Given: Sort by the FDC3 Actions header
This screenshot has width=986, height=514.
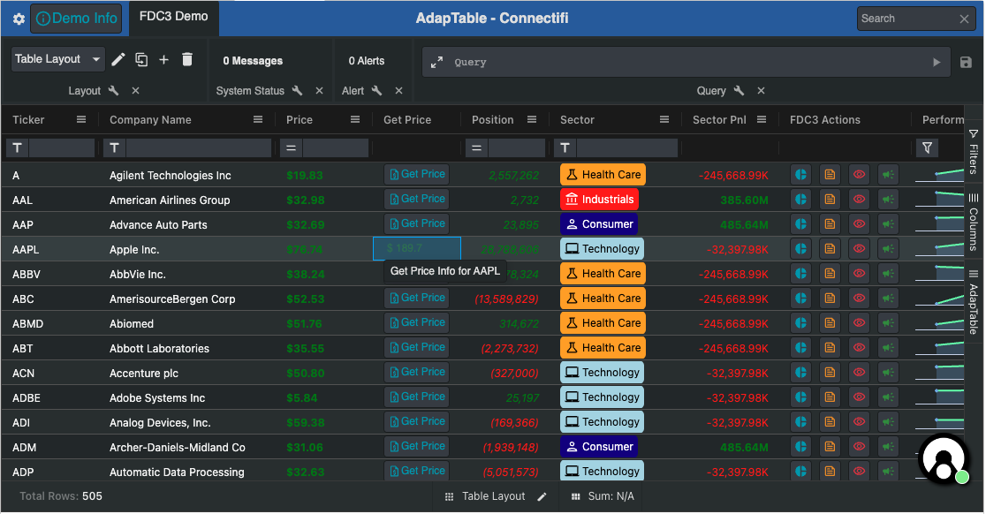Looking at the screenshot, I should click(x=825, y=120).
